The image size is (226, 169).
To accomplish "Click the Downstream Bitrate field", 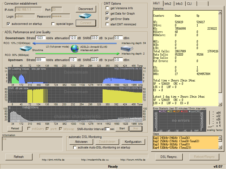I will 41,38.
